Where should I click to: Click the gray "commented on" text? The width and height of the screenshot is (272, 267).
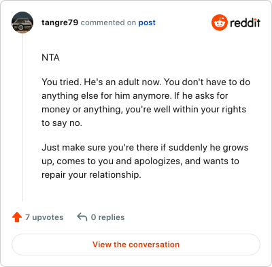(x=108, y=22)
